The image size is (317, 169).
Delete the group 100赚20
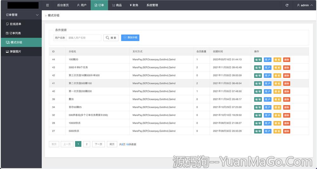click(x=287, y=60)
